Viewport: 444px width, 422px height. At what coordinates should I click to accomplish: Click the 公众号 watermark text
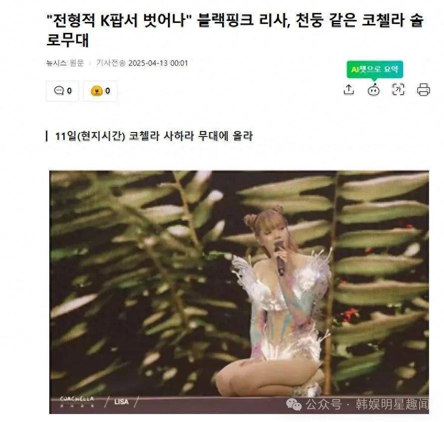(x=323, y=404)
